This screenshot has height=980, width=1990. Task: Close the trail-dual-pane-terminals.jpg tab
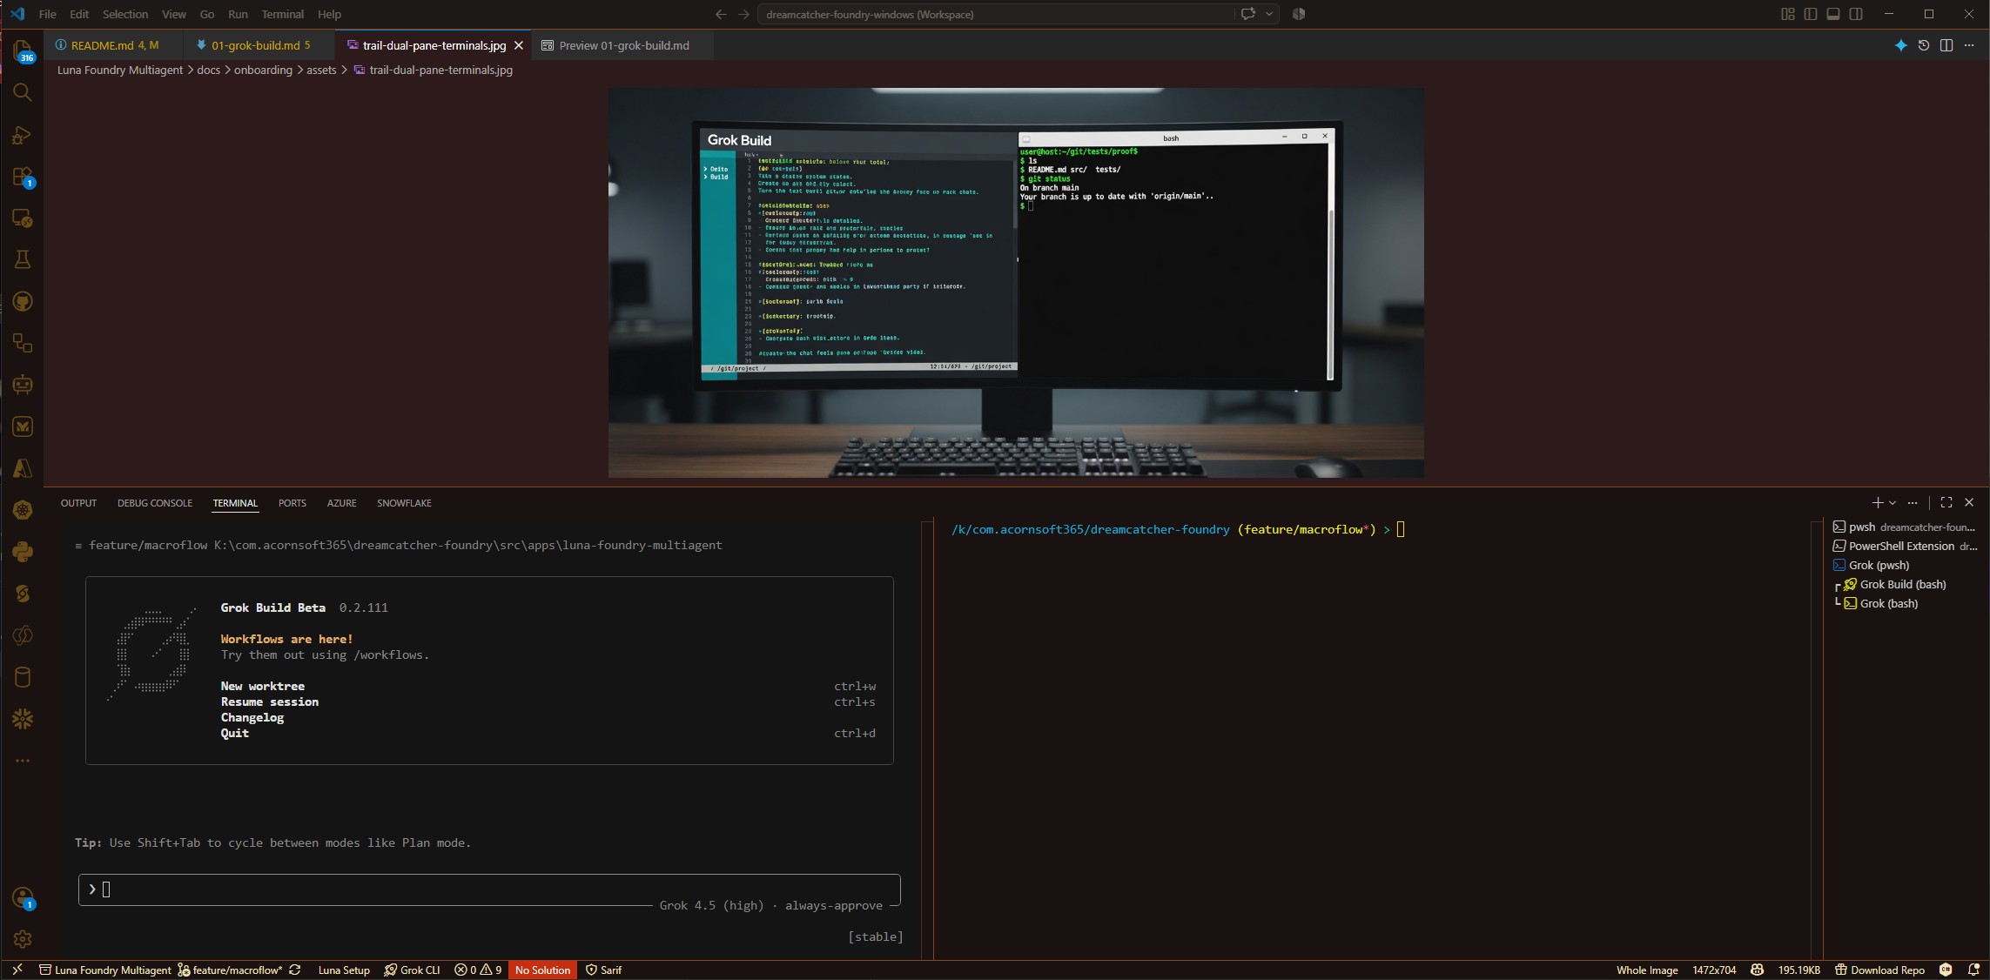coord(519,45)
